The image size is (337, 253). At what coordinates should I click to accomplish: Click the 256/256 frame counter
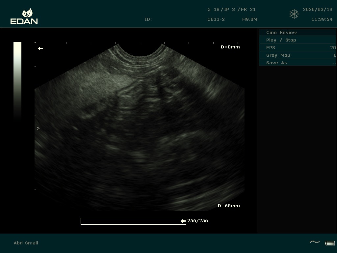pyautogui.click(x=197, y=221)
